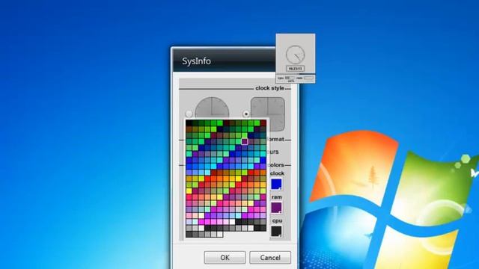Open the blue clock color swatch
This screenshot has width=479, height=269.
tap(276, 185)
